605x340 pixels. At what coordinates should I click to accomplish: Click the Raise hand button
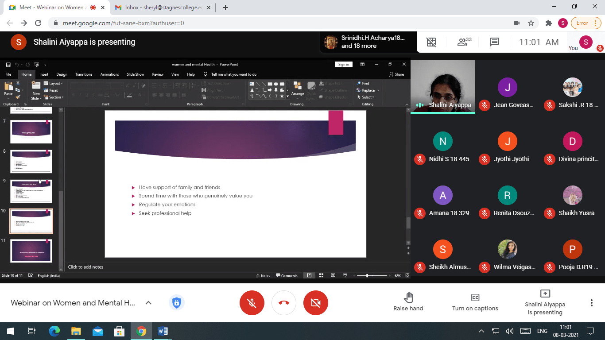[x=408, y=302]
